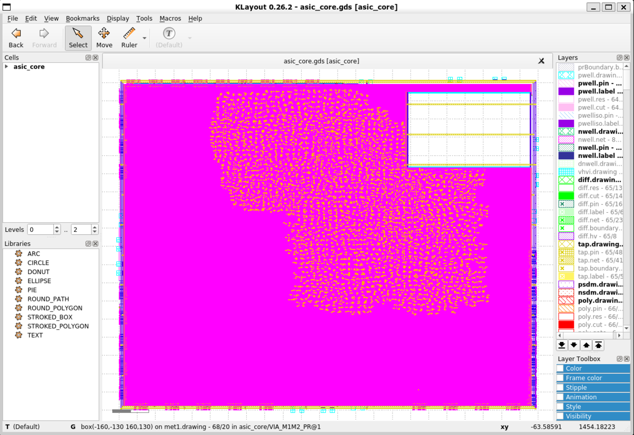Undock the Layers panel
The width and height of the screenshot is (634, 435).
pos(619,58)
